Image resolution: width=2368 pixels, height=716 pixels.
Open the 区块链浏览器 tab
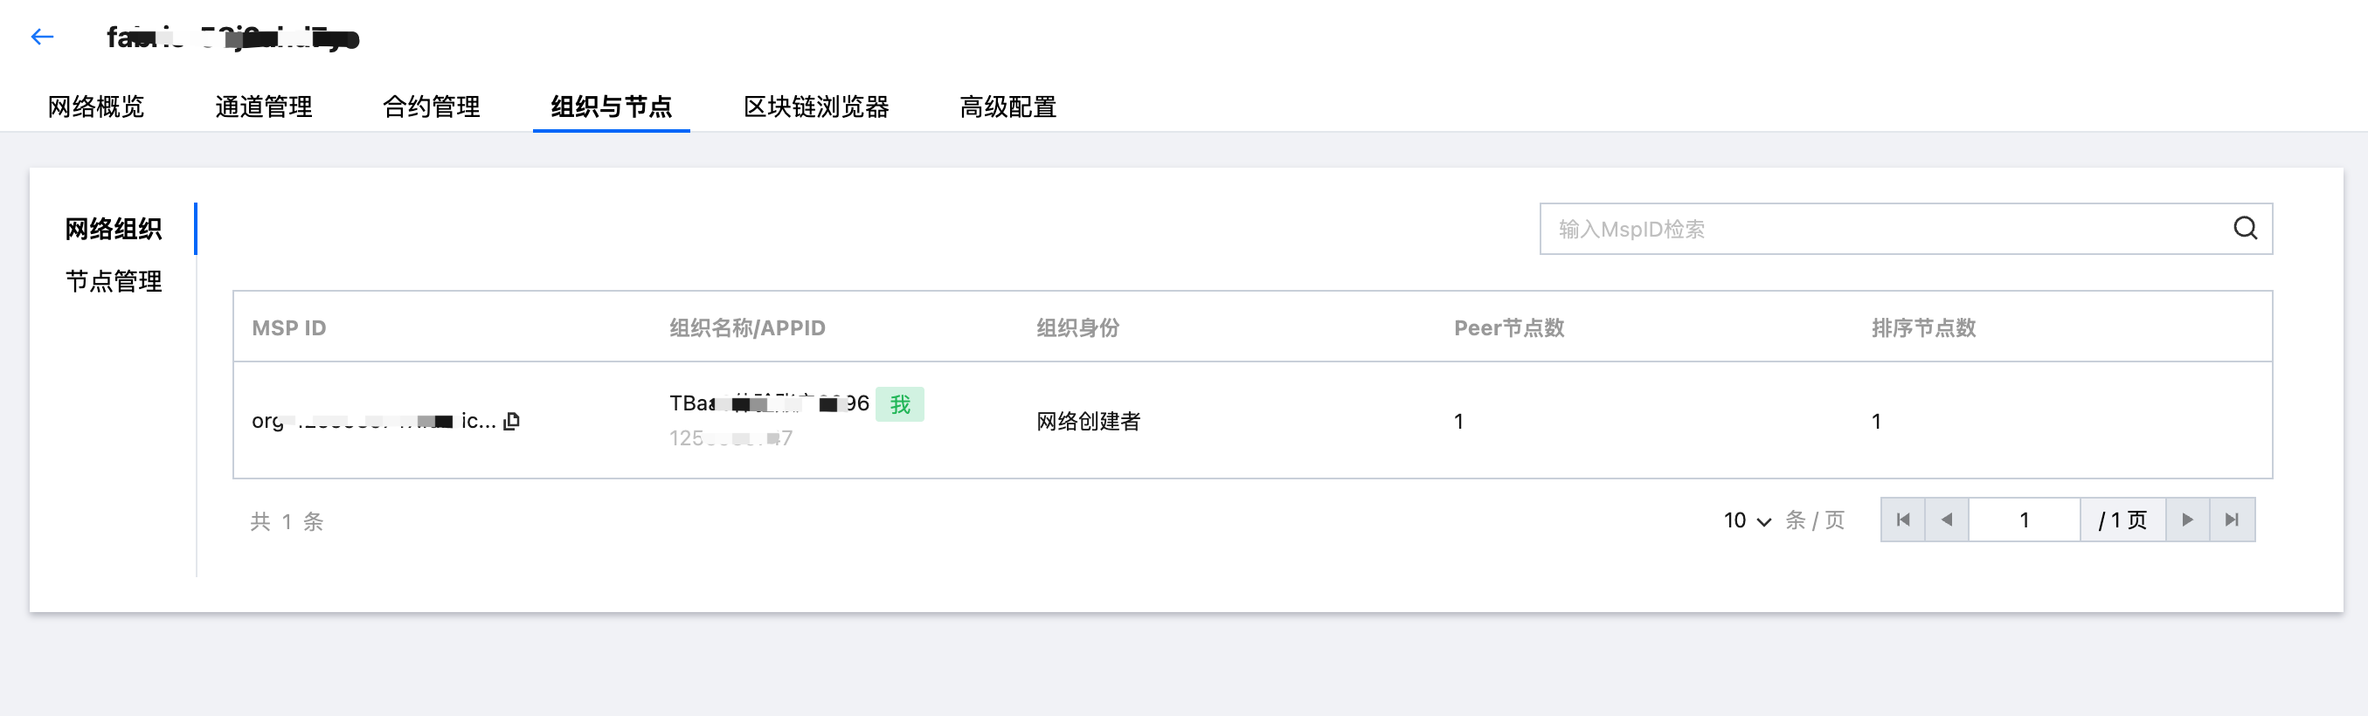point(815,107)
